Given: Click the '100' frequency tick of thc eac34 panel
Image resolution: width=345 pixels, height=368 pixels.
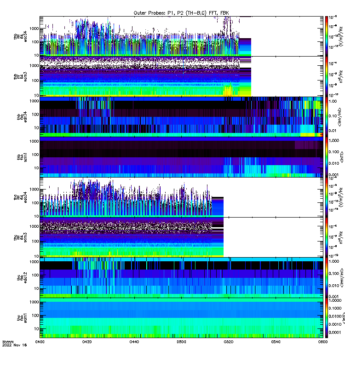Looking at the screenshot, I should (35, 203).
